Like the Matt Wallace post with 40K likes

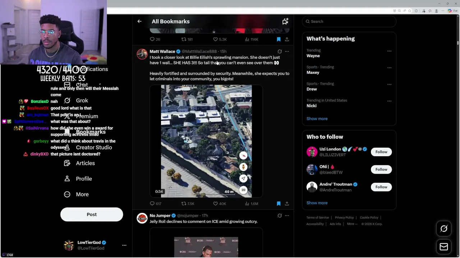(219, 204)
